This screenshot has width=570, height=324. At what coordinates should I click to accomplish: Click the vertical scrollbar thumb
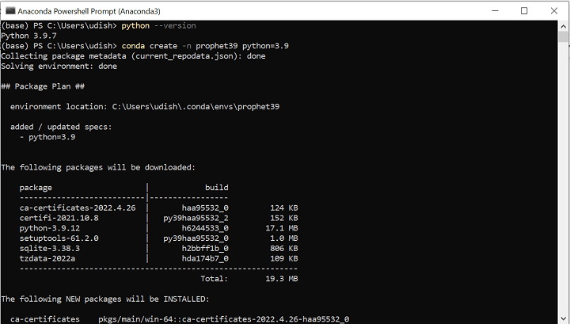tap(564, 36)
